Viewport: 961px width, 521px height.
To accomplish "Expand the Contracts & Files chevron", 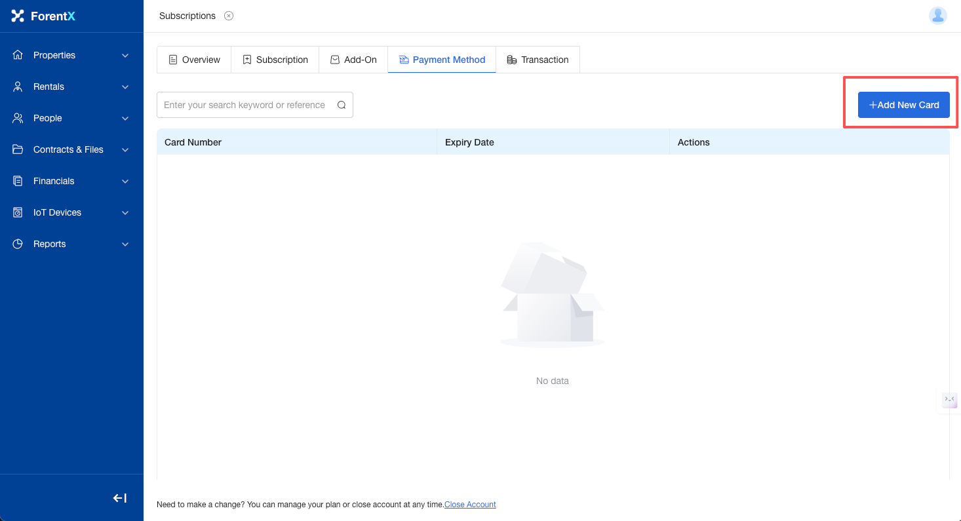I will point(125,149).
